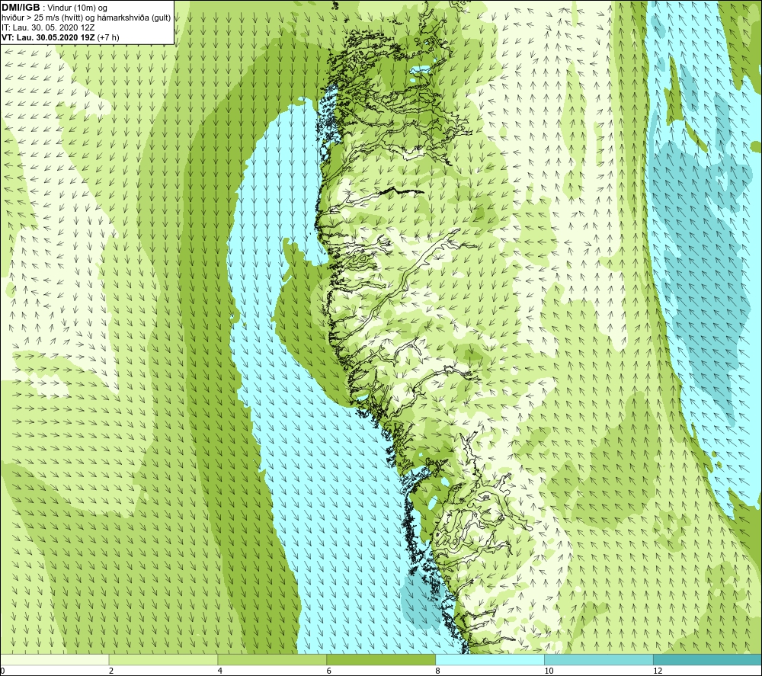Click the 4–6 m/s green legend band
This screenshot has height=676, width=762.
pyautogui.click(x=272, y=659)
